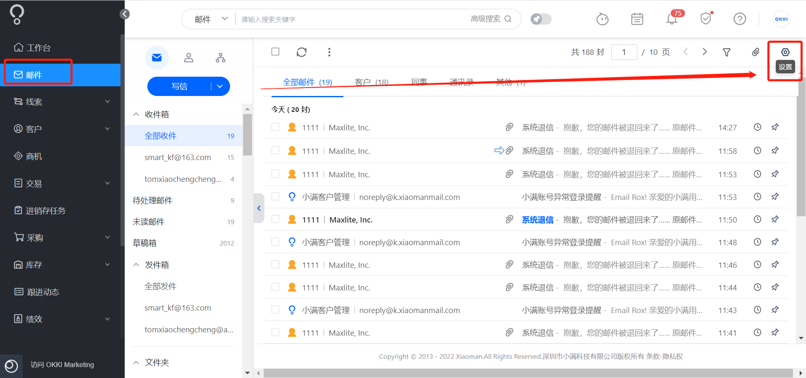Collapse the 文件夹 group

(x=136, y=362)
